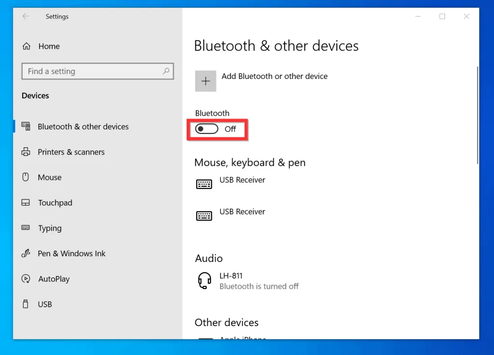Open the Mouse settings icon
This screenshot has height=355, width=494.
click(x=26, y=177)
